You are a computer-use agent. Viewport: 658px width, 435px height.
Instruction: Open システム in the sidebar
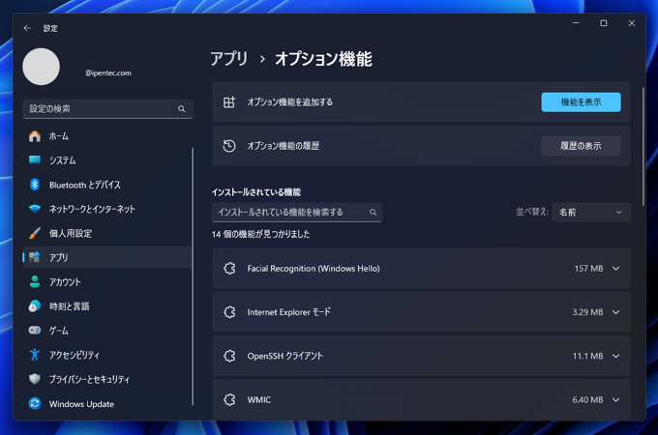click(x=107, y=160)
